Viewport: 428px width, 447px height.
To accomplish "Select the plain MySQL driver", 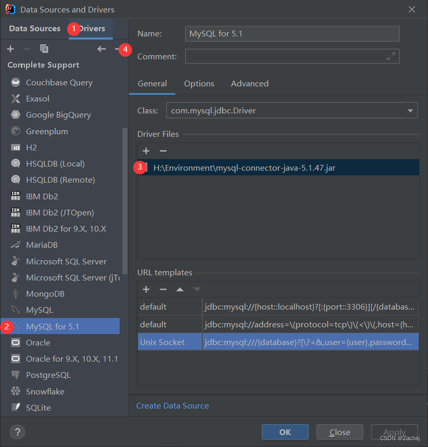I will click(60, 310).
